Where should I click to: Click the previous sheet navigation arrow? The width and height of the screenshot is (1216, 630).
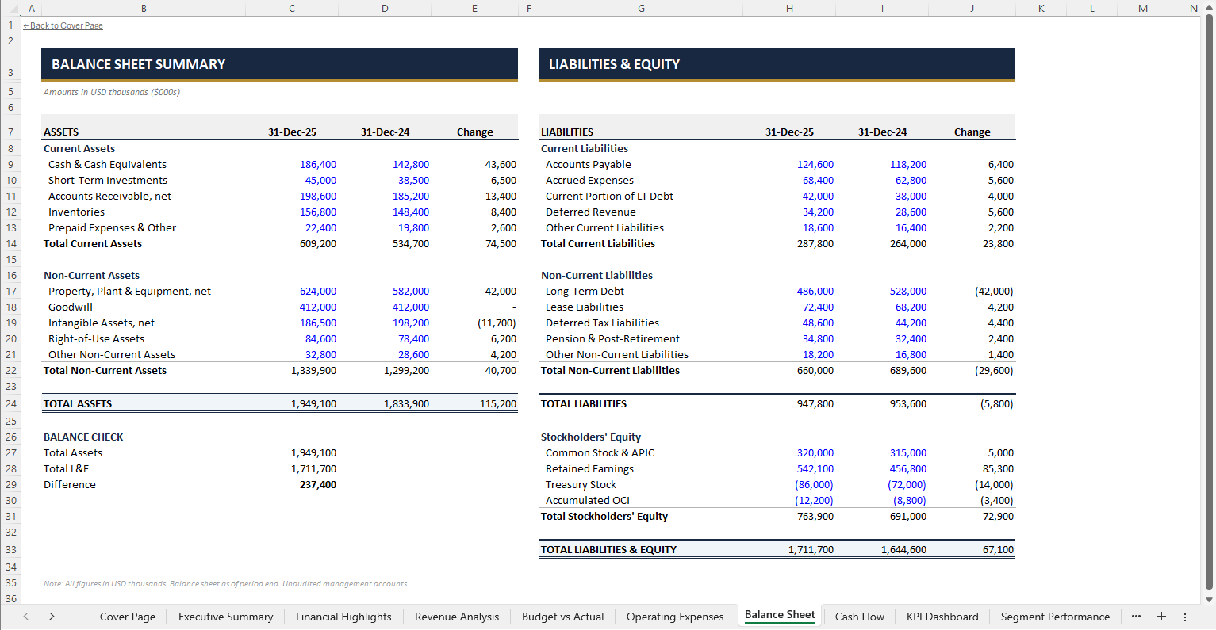25,617
